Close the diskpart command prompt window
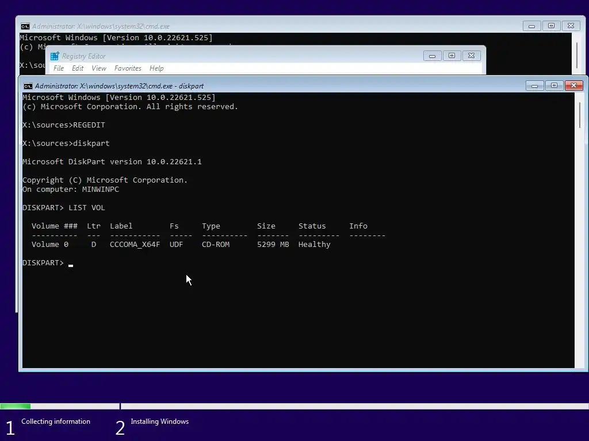 click(x=573, y=86)
